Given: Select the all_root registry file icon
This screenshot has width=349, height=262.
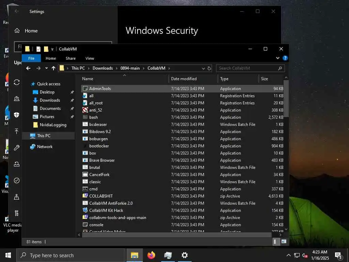Looking at the screenshot, I should point(85,103).
